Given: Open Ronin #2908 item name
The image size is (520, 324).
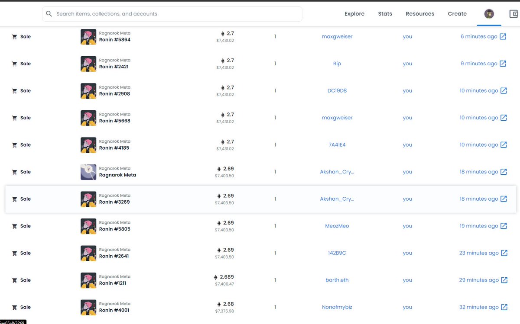Looking at the screenshot, I should [x=115, y=94].
